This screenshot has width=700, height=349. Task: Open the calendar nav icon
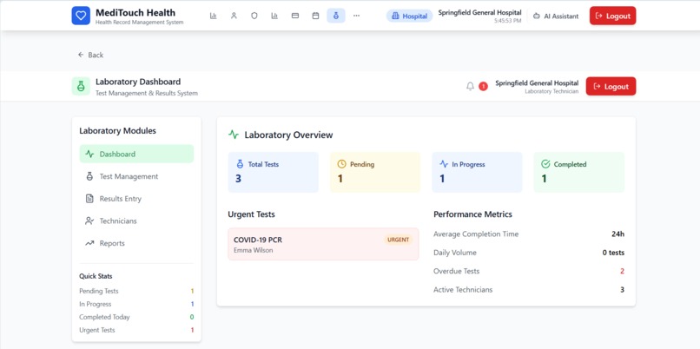click(x=315, y=16)
